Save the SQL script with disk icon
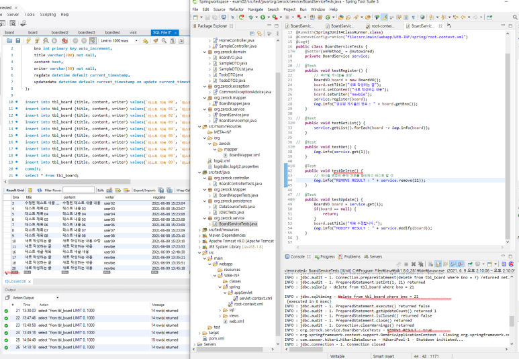The image size is (519, 359). point(18,41)
